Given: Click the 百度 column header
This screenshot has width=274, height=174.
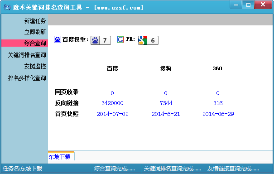Looking at the screenshot, I should click(112, 68).
